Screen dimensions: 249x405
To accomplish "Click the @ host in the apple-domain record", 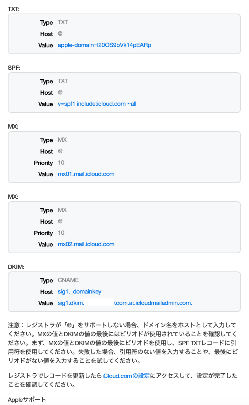I will point(60,34).
